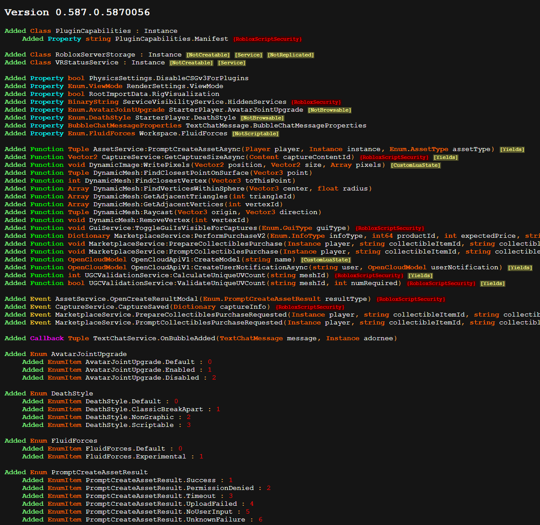Click BubbleChatMessageProperties type name
This screenshot has height=525, width=540.
[x=125, y=125]
